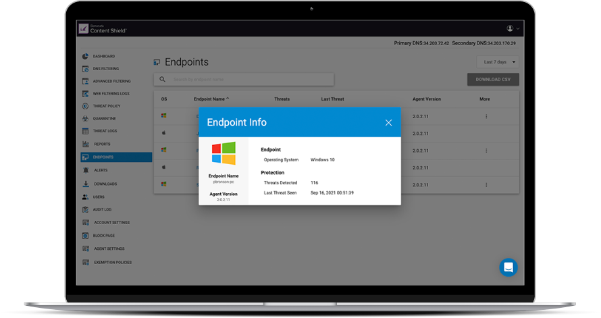Click the Dashboard pie chart icon
Viewport: 601px width, 318px height.
[x=85, y=56]
